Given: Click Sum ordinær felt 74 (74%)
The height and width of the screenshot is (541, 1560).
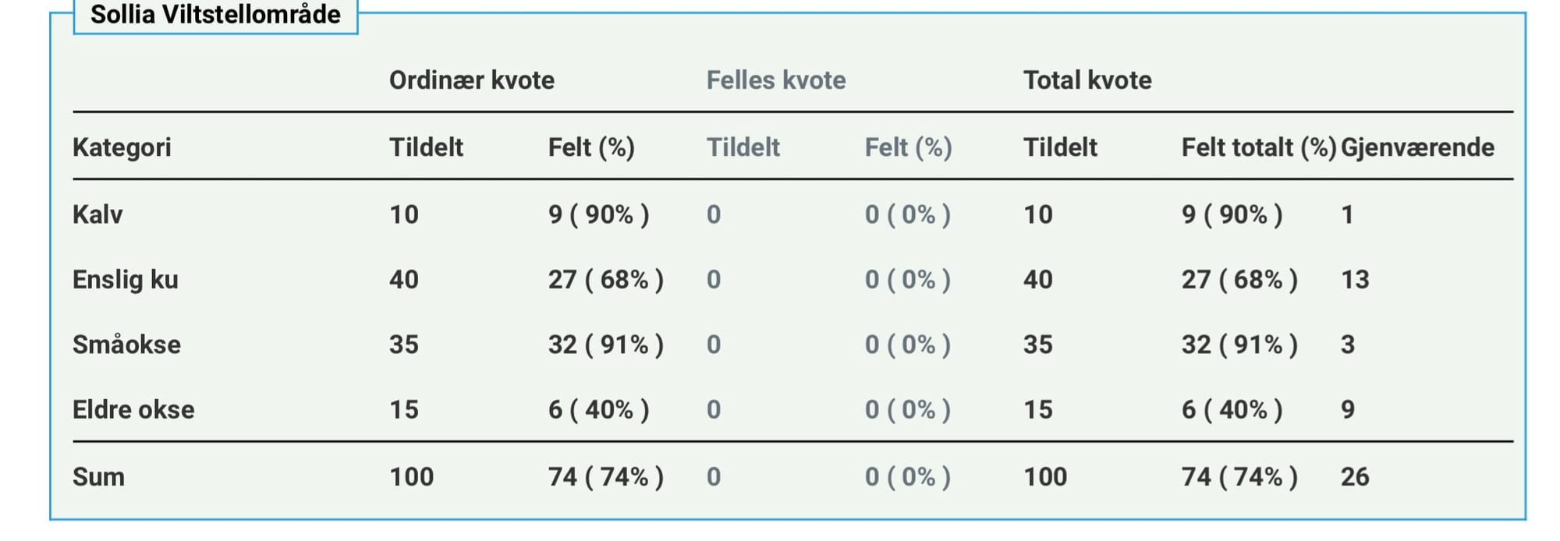Looking at the screenshot, I should (606, 476).
